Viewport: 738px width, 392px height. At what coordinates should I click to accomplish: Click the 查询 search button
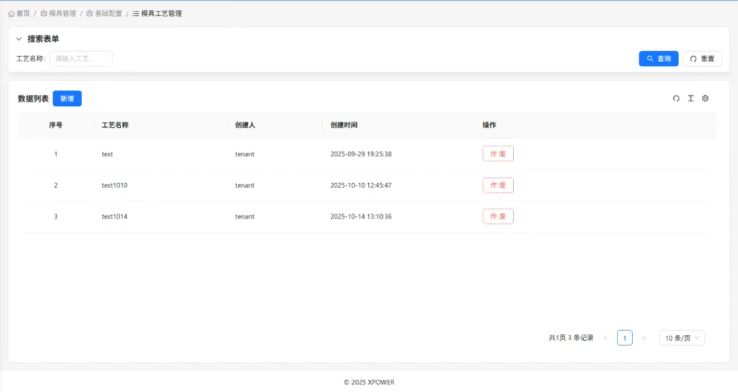point(658,58)
